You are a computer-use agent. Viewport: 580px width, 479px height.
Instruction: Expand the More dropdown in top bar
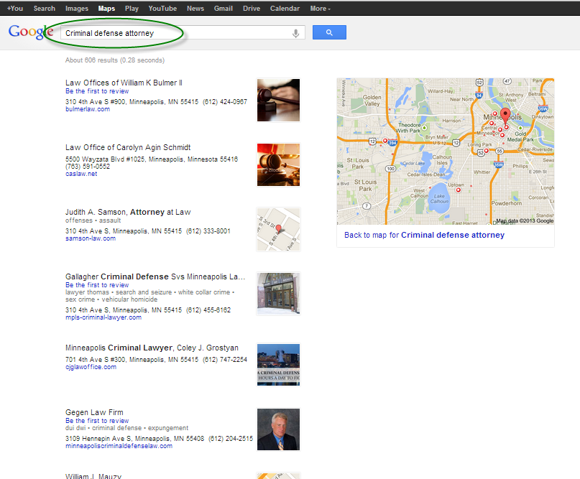[321, 8]
